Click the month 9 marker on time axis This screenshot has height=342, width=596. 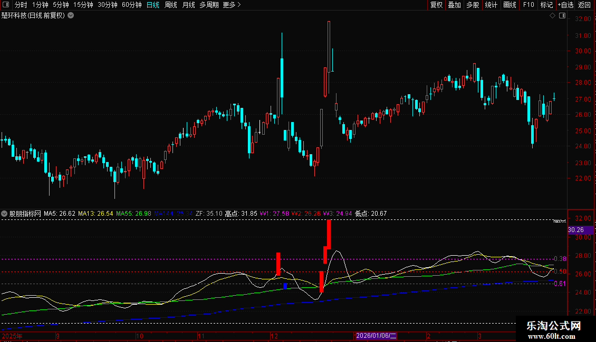pos(58,336)
